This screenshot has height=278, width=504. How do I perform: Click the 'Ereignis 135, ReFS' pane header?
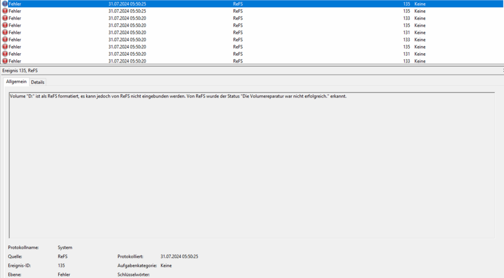click(x=20, y=70)
